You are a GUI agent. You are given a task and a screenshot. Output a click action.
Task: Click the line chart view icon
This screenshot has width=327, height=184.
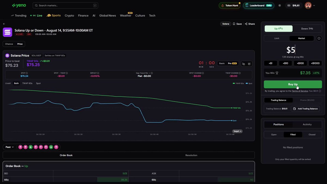[x=244, y=64]
